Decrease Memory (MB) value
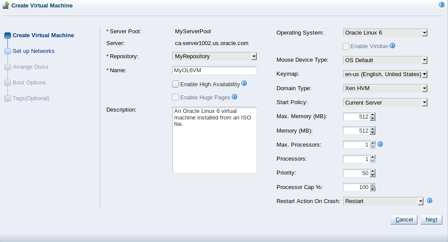 [373, 133]
